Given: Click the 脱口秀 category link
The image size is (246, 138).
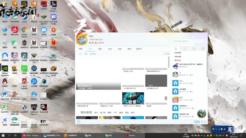Looking at the screenshot, I should click(103, 113).
